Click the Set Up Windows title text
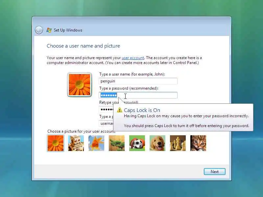 (68, 30)
